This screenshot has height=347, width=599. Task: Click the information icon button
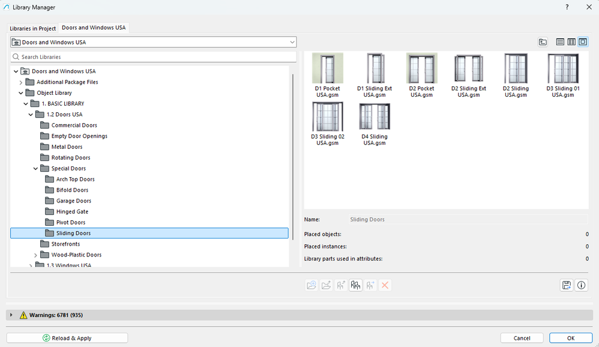tap(582, 285)
